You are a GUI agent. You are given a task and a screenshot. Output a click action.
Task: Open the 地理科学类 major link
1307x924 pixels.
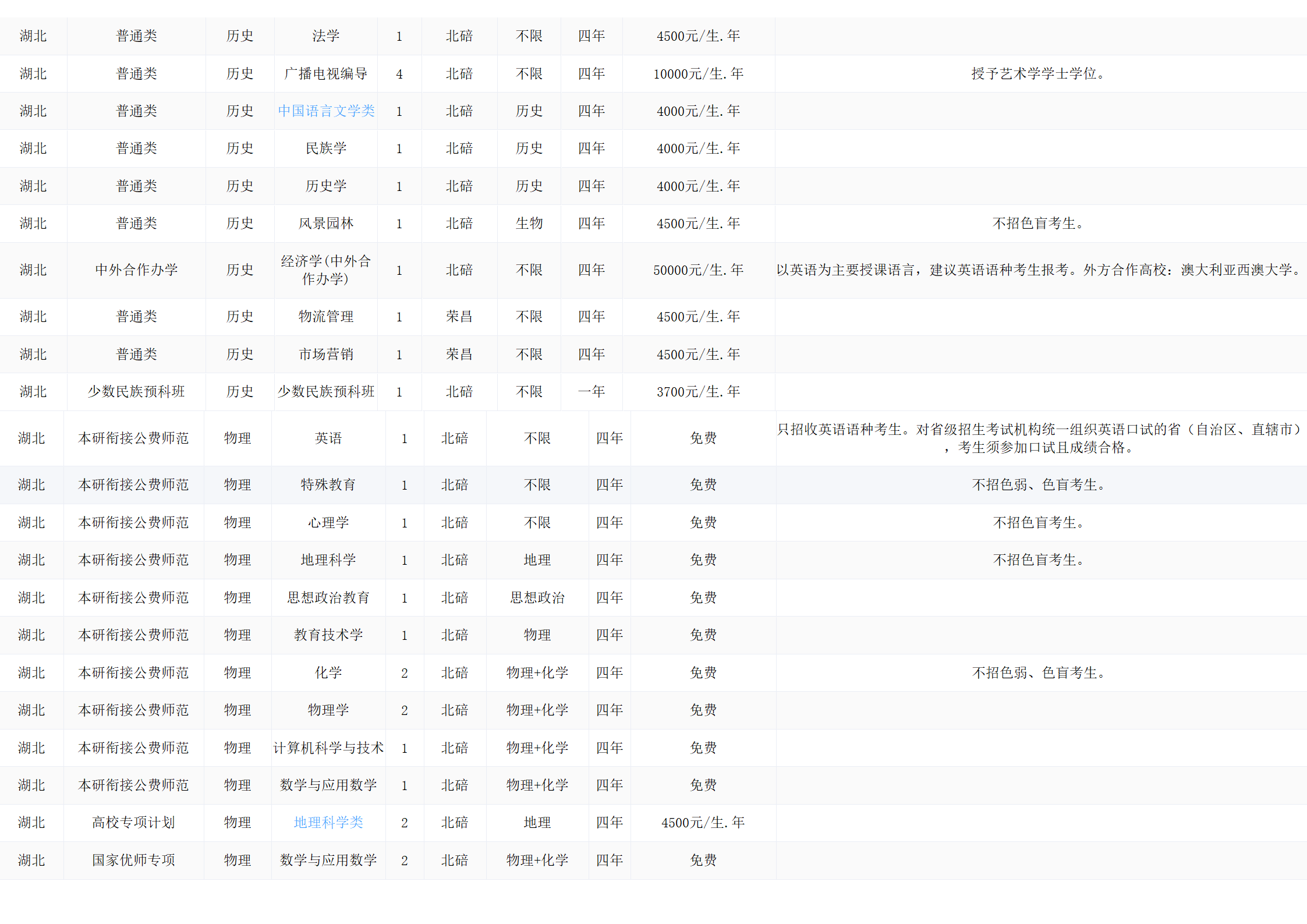(x=328, y=822)
